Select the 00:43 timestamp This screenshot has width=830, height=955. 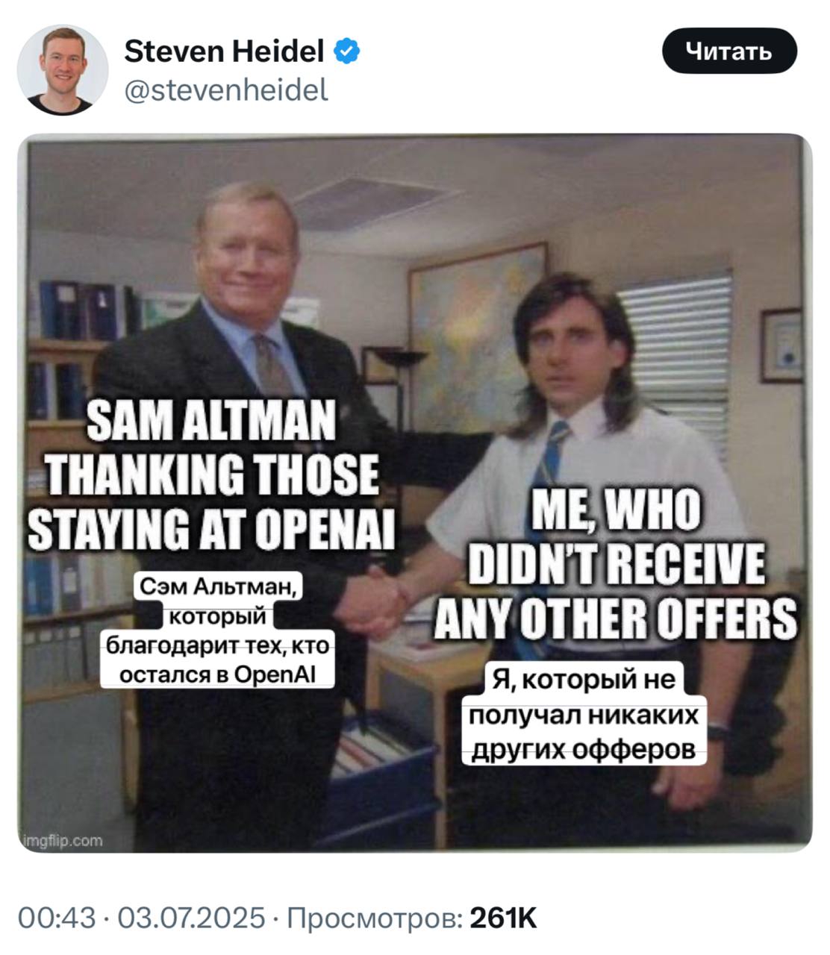point(57,918)
